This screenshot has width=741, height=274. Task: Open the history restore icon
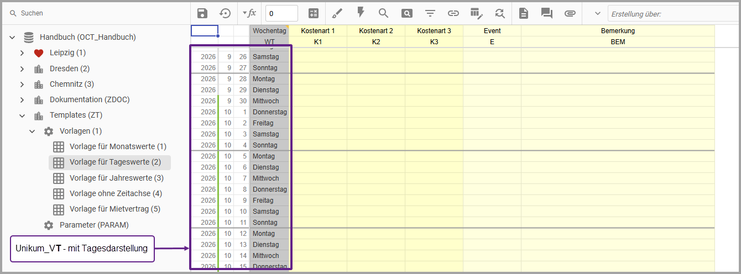225,13
